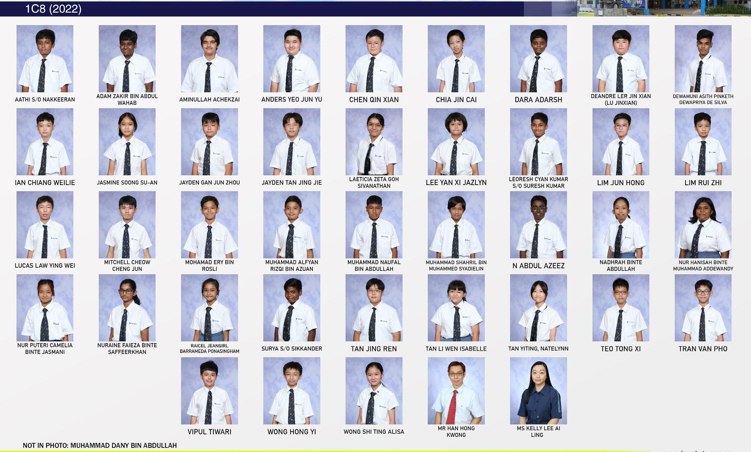Click Ms Kelly Lee Ai Ling's photo
Screen dimensions: 751x452
[538, 391]
